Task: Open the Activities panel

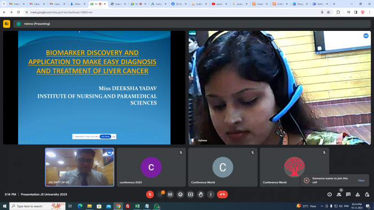Action: click(357, 195)
